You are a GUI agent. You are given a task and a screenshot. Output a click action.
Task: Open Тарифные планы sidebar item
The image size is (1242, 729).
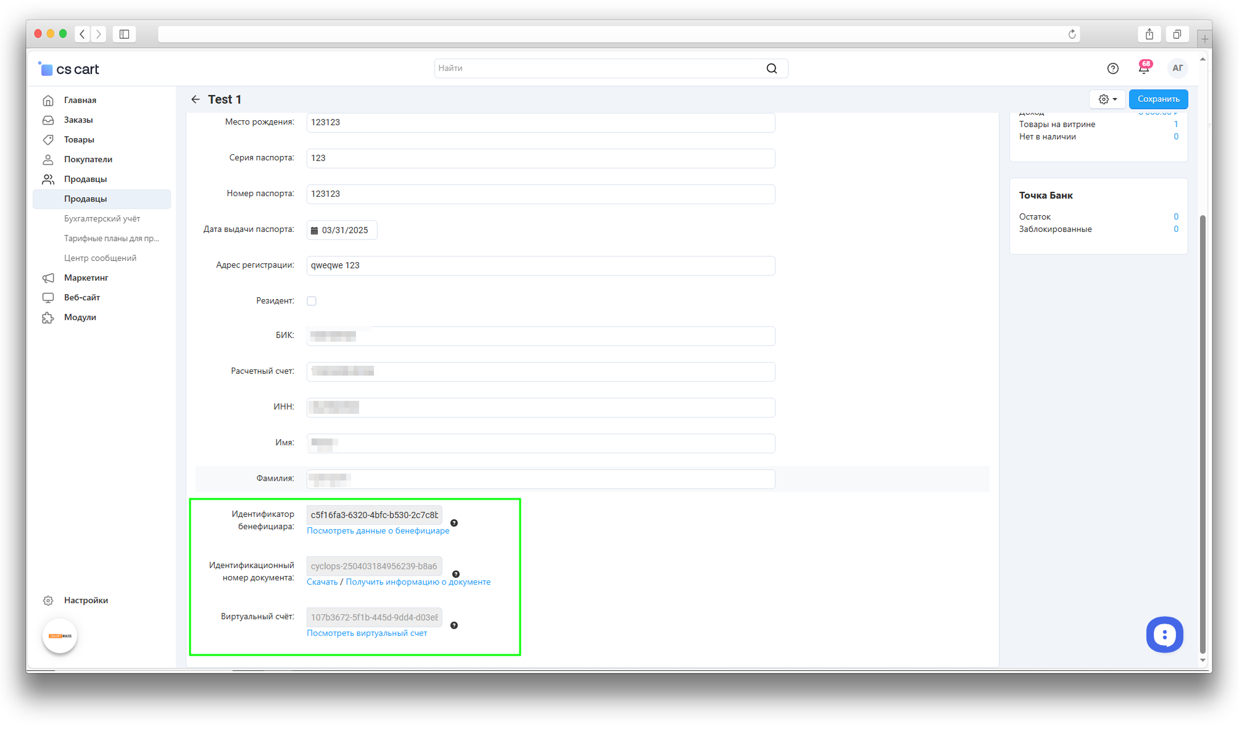[111, 238]
